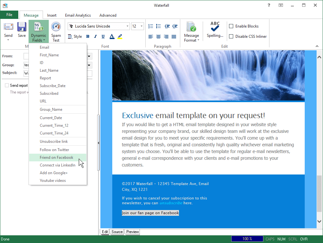Click the Dynamic Fields icon
This screenshot has width=323, height=243.
pos(38,27)
